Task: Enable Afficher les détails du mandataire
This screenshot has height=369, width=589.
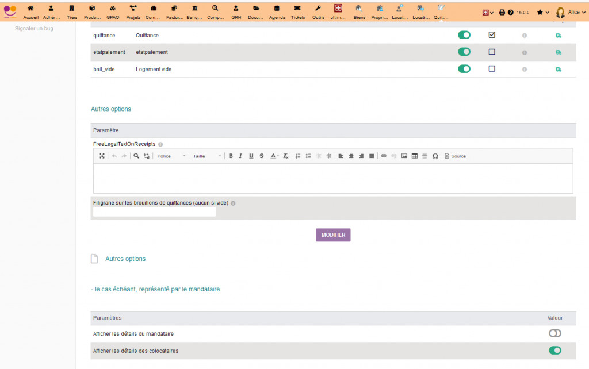Action: [555, 333]
